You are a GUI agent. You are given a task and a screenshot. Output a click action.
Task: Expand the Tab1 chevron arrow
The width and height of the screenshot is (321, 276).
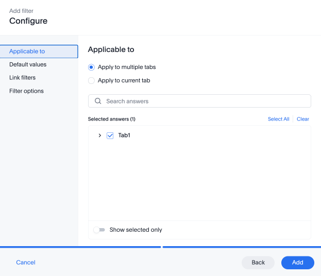(99, 135)
